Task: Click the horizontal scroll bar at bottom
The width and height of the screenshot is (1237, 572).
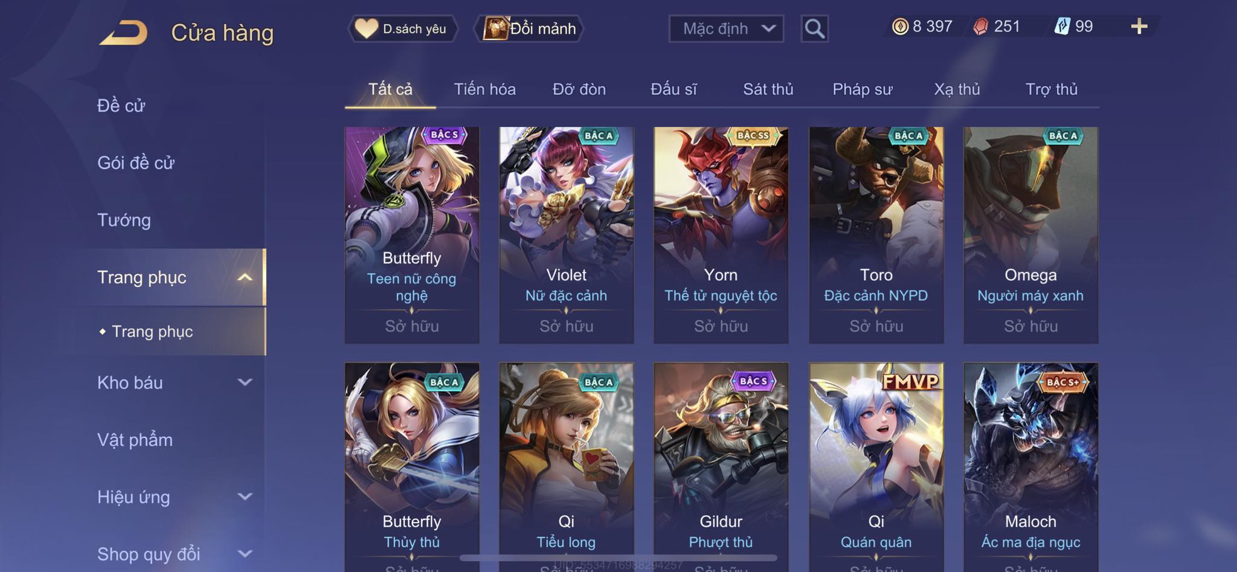Action: point(618,558)
